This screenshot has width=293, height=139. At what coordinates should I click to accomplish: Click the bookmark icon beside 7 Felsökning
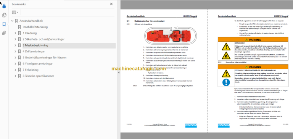pyautogui.click(x=19, y=70)
